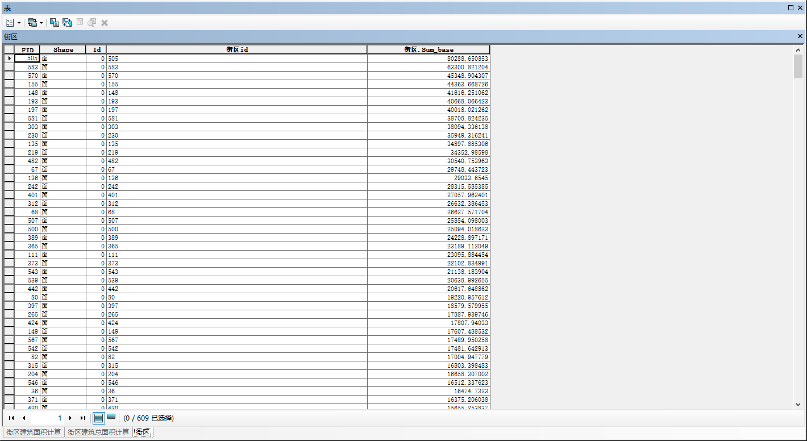Click the current record number field
Screen dimensions: 807x441
tap(48, 418)
